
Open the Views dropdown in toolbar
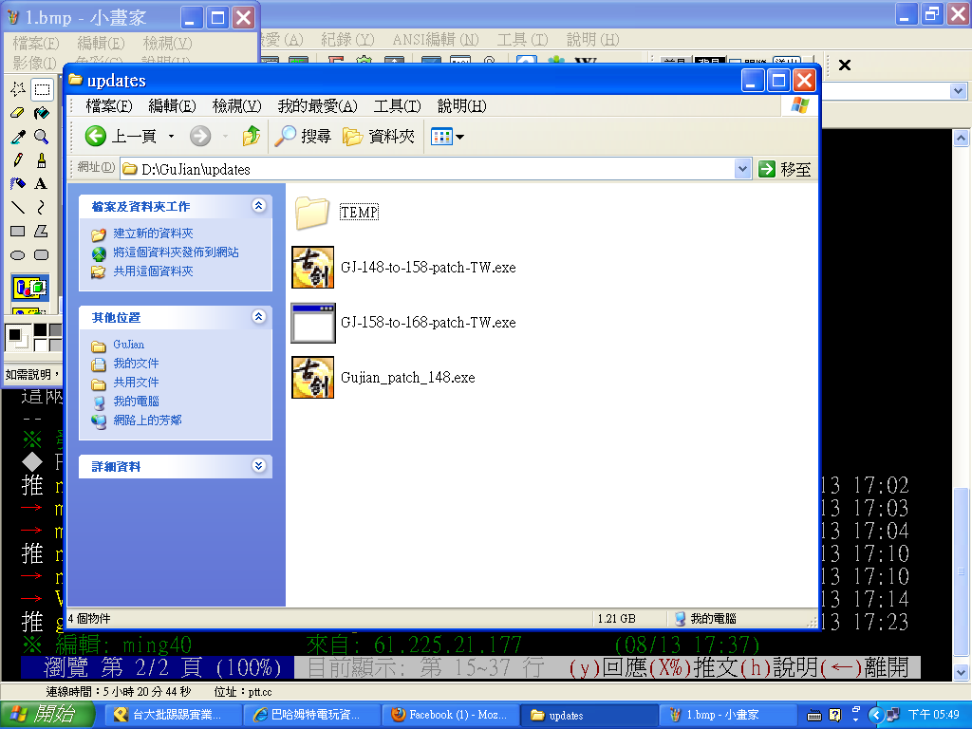pyautogui.click(x=447, y=137)
